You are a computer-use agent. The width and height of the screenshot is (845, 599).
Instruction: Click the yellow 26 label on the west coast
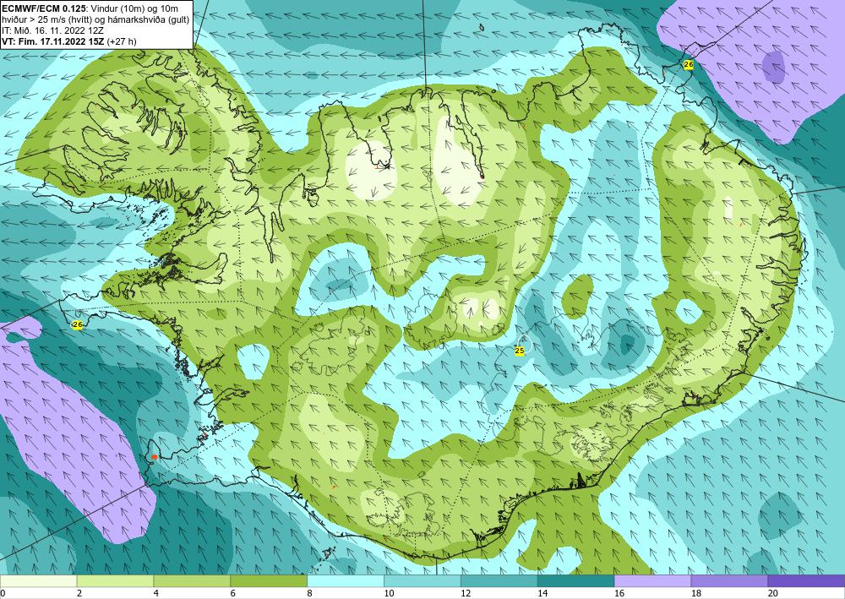[78, 324]
